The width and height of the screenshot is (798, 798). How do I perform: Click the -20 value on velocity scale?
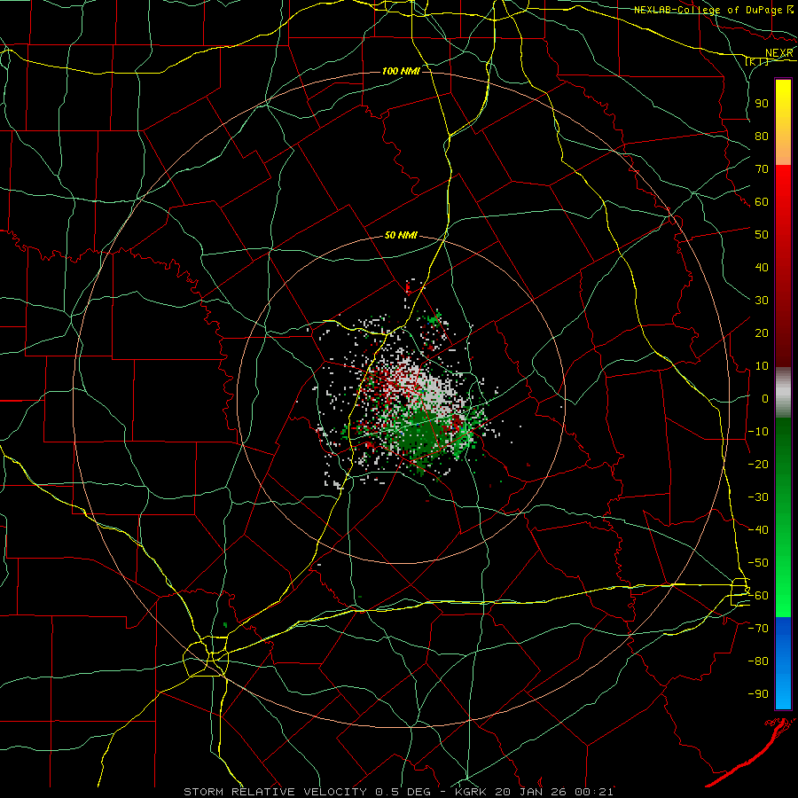click(758, 464)
